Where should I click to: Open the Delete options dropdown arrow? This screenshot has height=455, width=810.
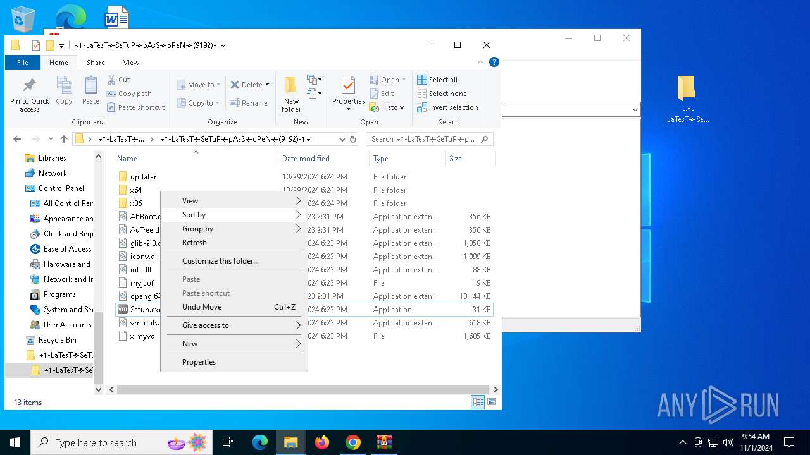click(267, 85)
